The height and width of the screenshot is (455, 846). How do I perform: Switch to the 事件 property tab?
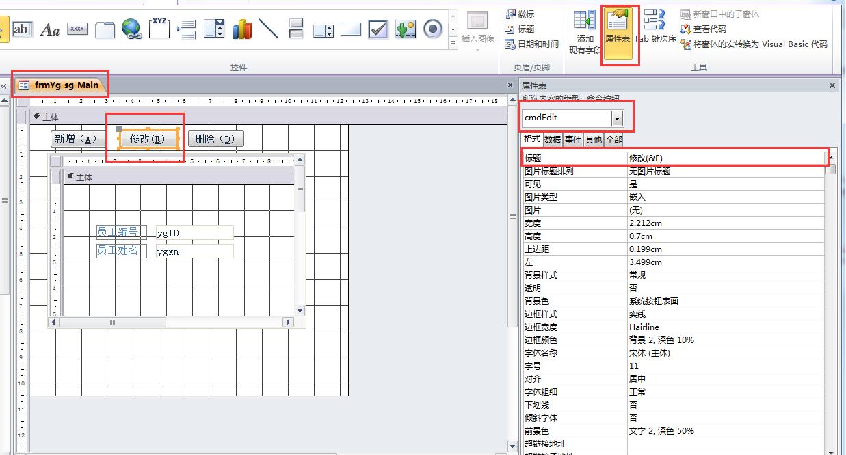573,139
